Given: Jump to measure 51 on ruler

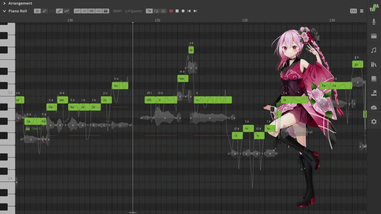Looking at the screenshot, I should [x=158, y=20].
